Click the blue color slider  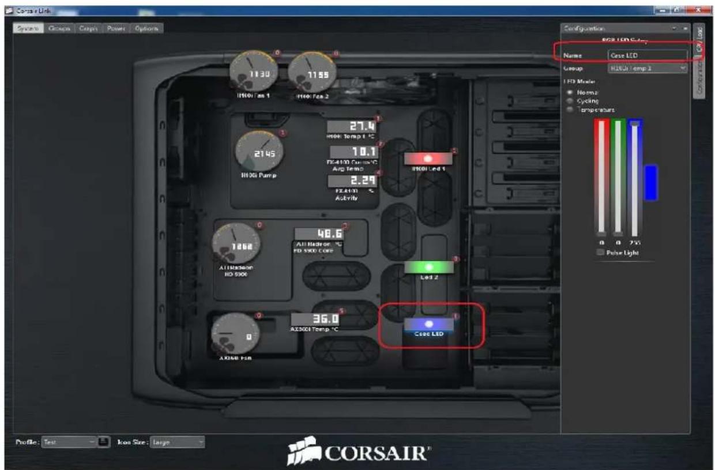tap(635, 178)
